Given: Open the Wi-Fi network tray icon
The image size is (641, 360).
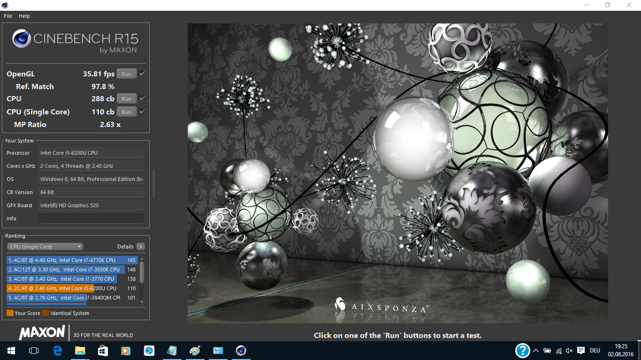Looking at the screenshot, I should (x=558, y=351).
